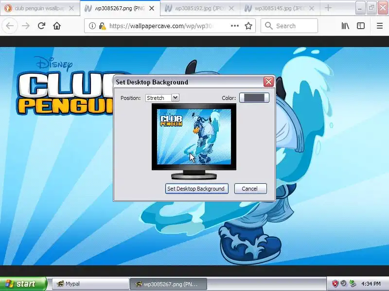The height and width of the screenshot is (291, 389).
Task: Cancel the Set Desktop Background dialog
Action: pos(250,189)
